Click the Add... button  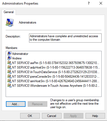pos(16,104)
